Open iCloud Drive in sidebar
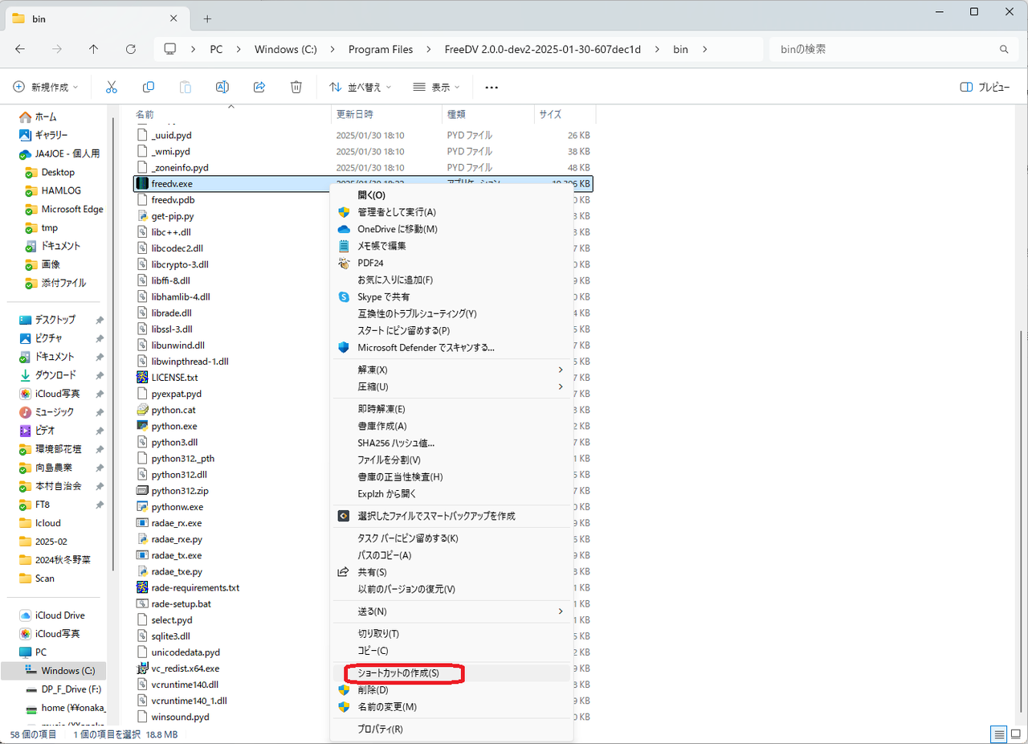 coord(60,615)
